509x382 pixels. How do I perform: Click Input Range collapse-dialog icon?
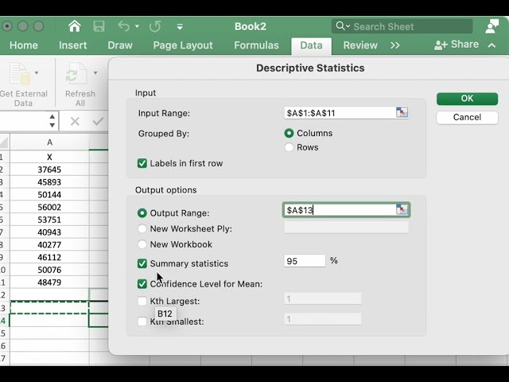point(402,112)
